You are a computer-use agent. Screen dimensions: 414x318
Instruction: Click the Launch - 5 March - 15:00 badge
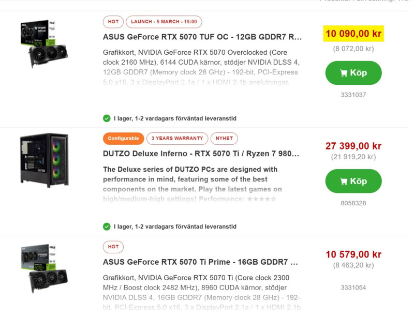click(164, 22)
